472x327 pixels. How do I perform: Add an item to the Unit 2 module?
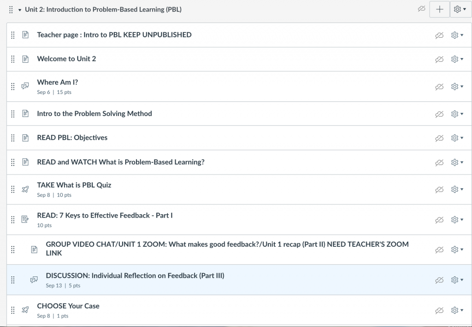[439, 9]
